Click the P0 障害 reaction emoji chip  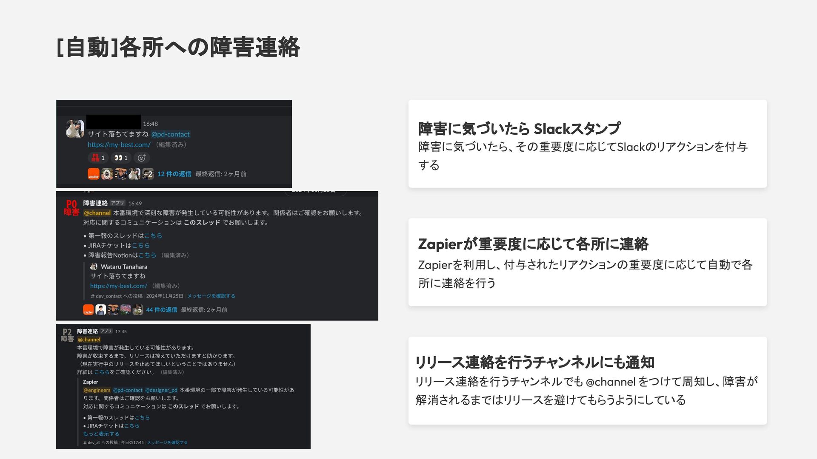pyautogui.click(x=98, y=158)
